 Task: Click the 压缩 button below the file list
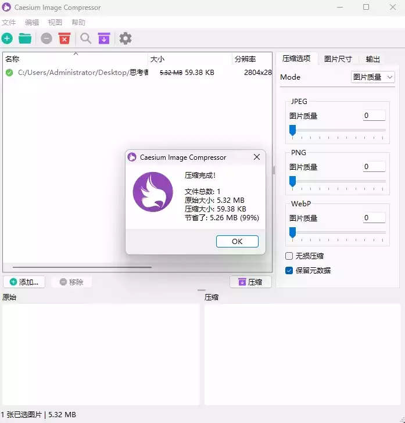click(x=250, y=282)
